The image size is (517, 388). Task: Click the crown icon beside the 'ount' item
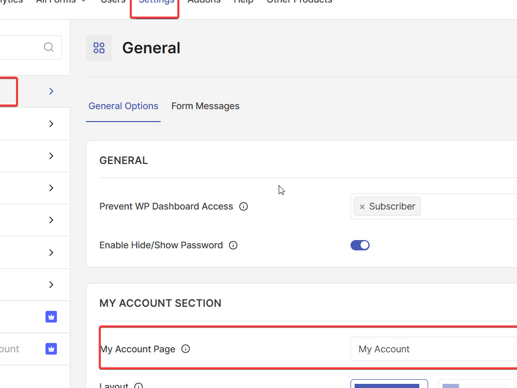click(x=51, y=349)
